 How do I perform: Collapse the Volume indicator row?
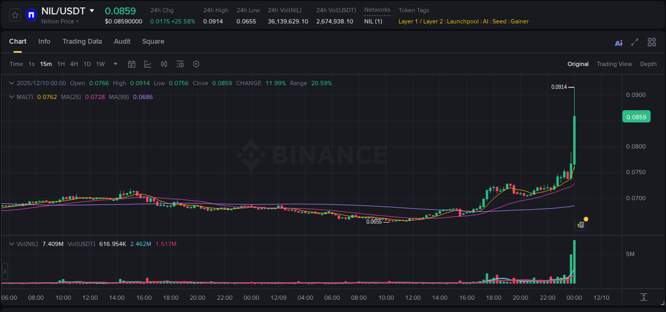point(11,243)
